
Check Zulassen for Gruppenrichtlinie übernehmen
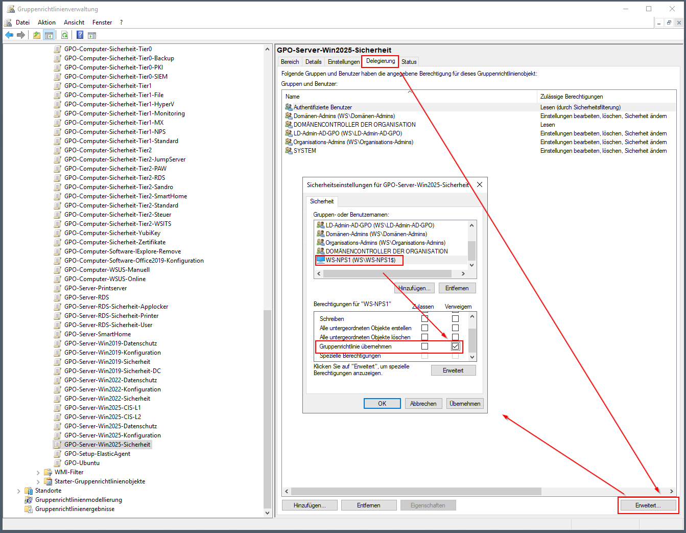coord(424,346)
